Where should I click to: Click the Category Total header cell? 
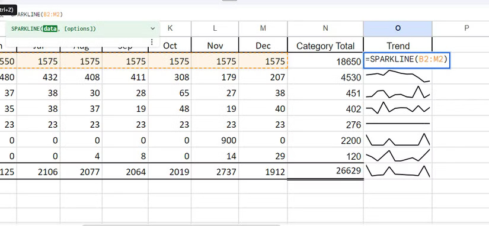(x=325, y=46)
